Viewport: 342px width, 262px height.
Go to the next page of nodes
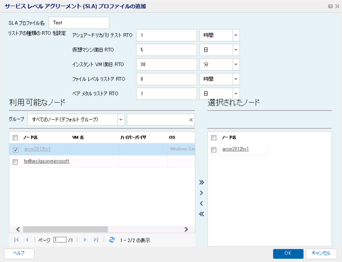[x=85, y=240]
